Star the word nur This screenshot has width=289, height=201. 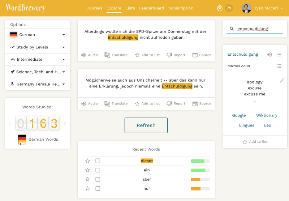pos(87,188)
